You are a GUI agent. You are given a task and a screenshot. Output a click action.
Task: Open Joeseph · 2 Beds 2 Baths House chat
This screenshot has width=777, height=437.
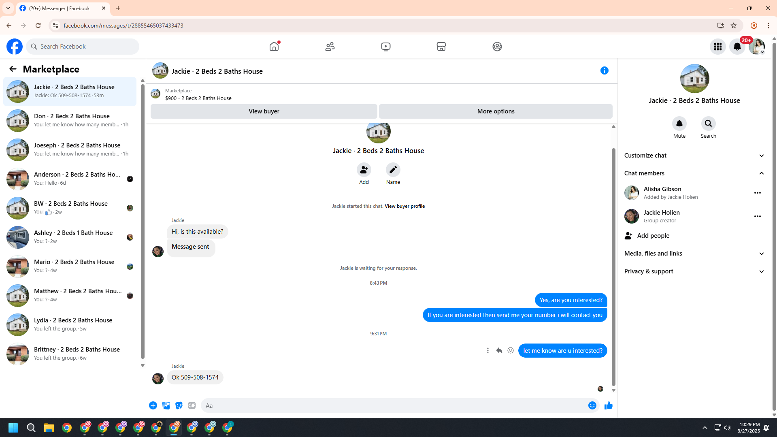(x=70, y=150)
